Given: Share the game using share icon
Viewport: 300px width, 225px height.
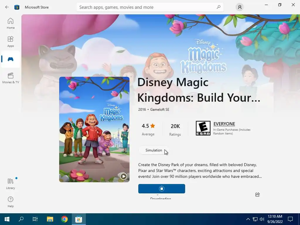Looking at the screenshot, I should coord(258,195).
